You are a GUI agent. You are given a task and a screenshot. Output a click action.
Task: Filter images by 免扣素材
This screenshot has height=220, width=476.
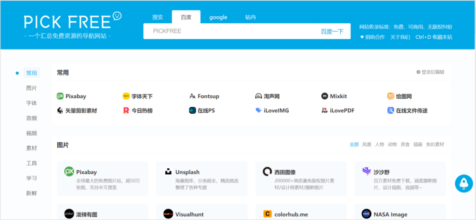pyautogui.click(x=435, y=145)
